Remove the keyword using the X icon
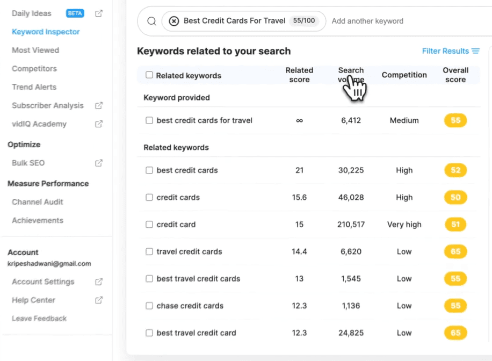The image size is (492, 361). [173, 20]
